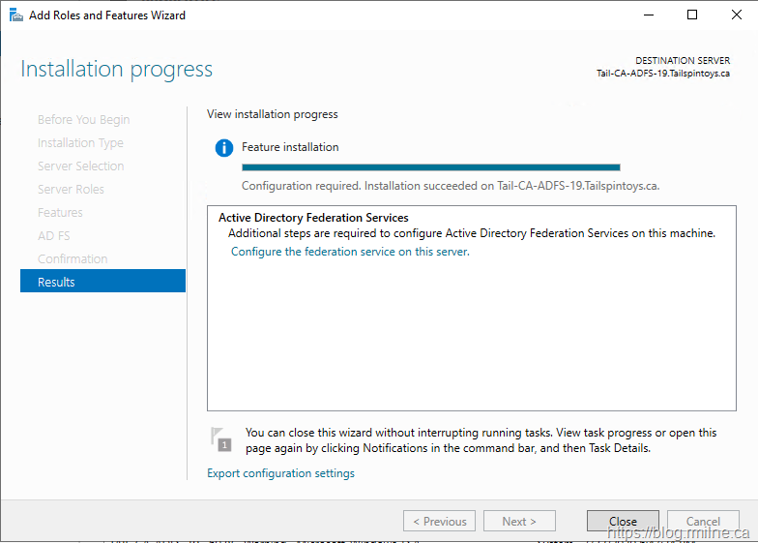Select the Before You Begin step
Viewport: 758px width, 543px height.
click(83, 120)
